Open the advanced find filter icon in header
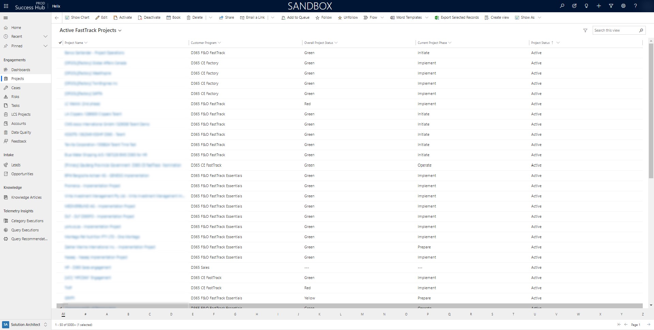654x330 pixels. pos(611,6)
